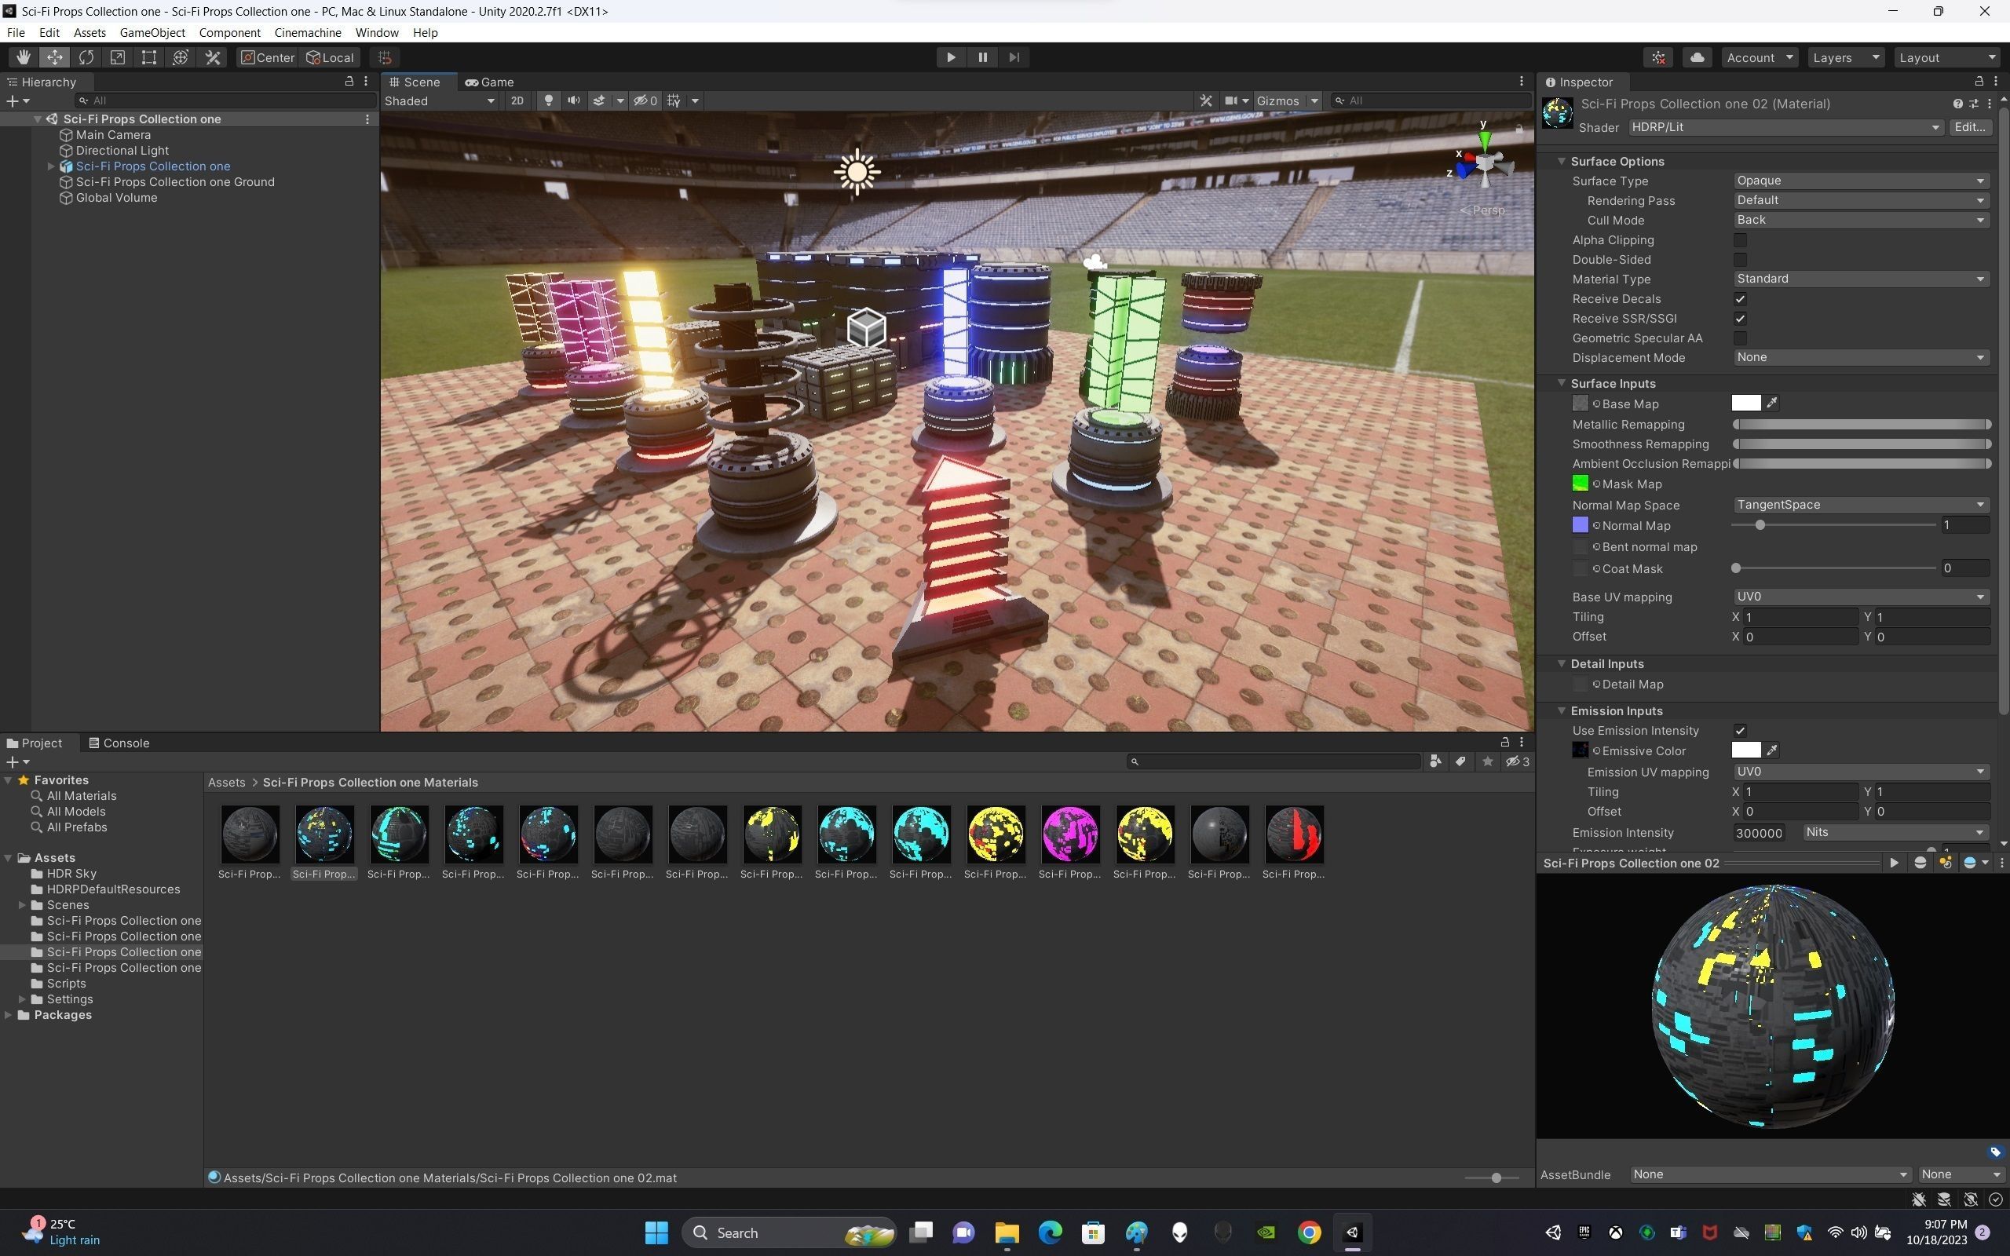Viewport: 2010px width, 1256px height.
Task: Select the Rotate tool
Action: (x=86, y=57)
